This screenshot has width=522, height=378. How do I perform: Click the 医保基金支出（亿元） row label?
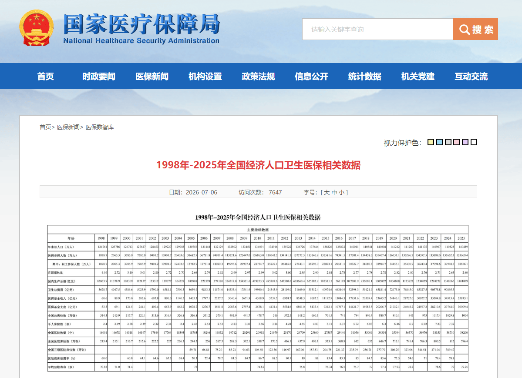coord(63,307)
